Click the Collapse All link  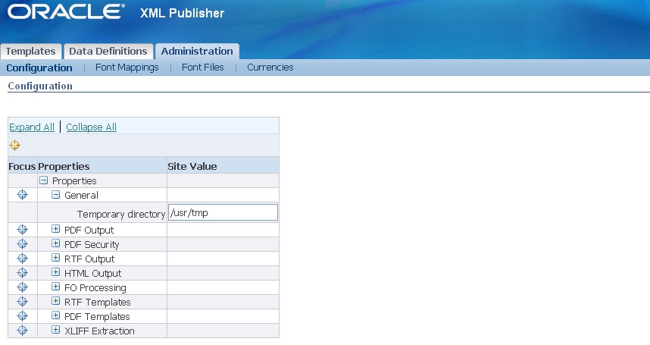(91, 127)
